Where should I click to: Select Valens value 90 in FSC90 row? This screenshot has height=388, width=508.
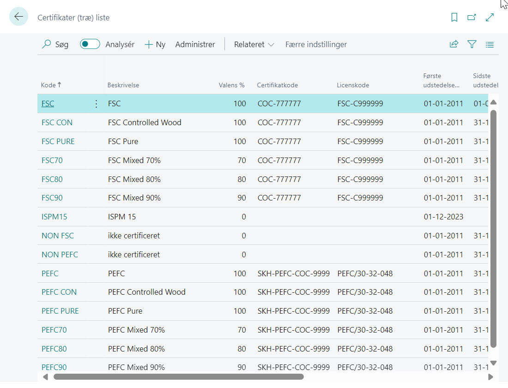coord(242,198)
